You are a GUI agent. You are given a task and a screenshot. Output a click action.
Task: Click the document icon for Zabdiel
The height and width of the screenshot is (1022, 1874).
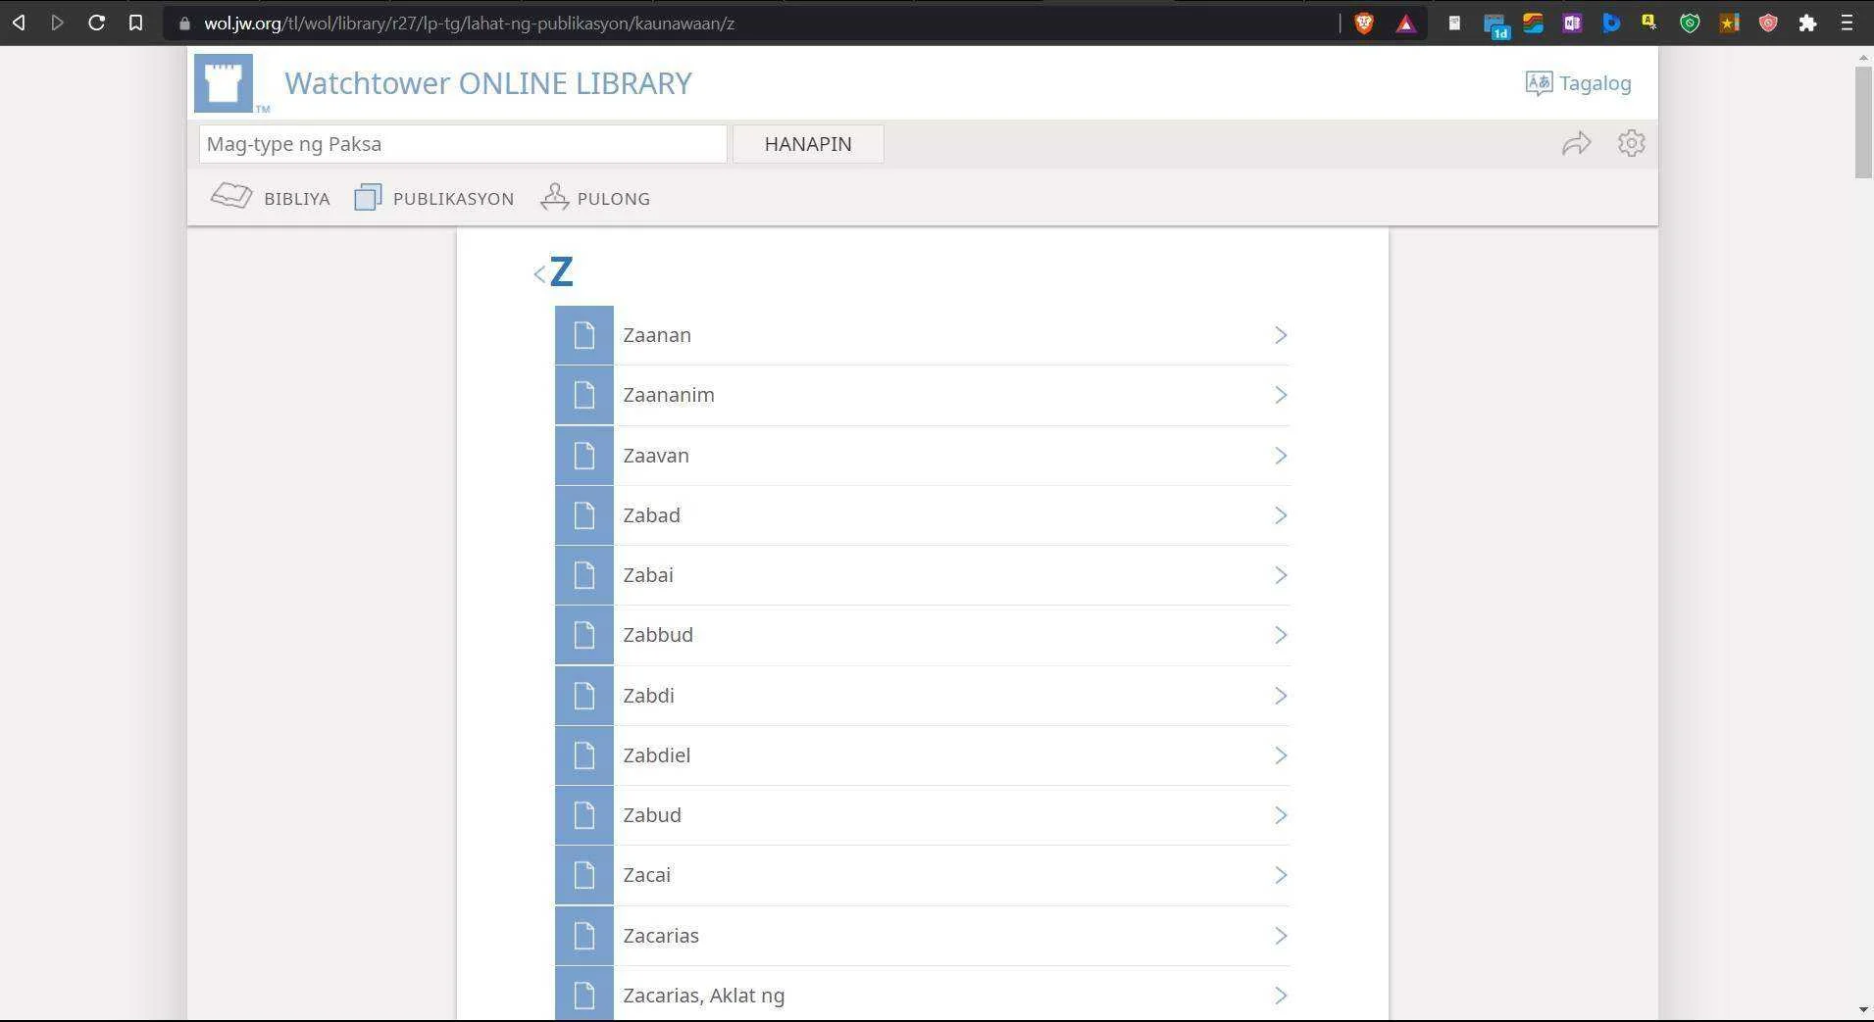pos(584,755)
